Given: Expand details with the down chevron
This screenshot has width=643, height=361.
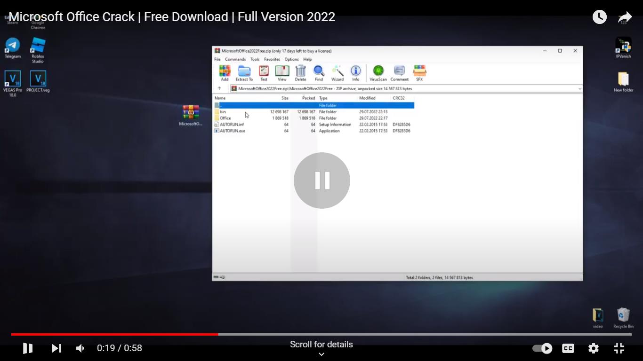Looking at the screenshot, I should click(x=321, y=354).
